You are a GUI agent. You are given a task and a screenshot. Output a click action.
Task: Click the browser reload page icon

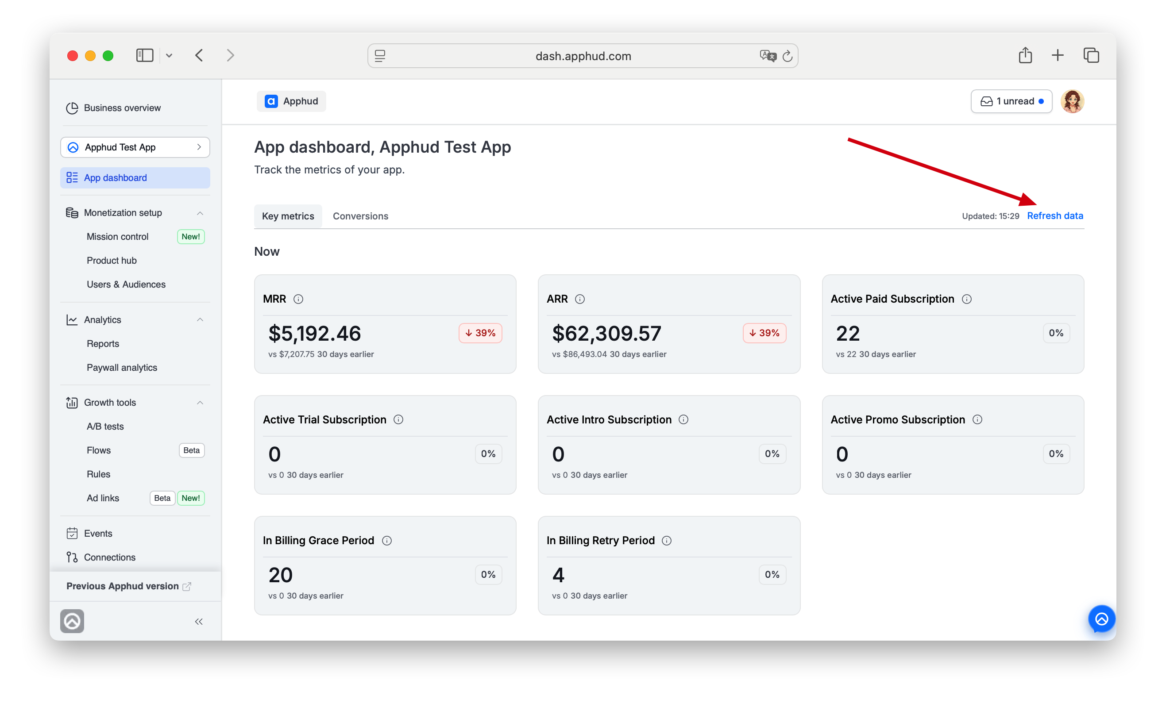[x=788, y=56]
